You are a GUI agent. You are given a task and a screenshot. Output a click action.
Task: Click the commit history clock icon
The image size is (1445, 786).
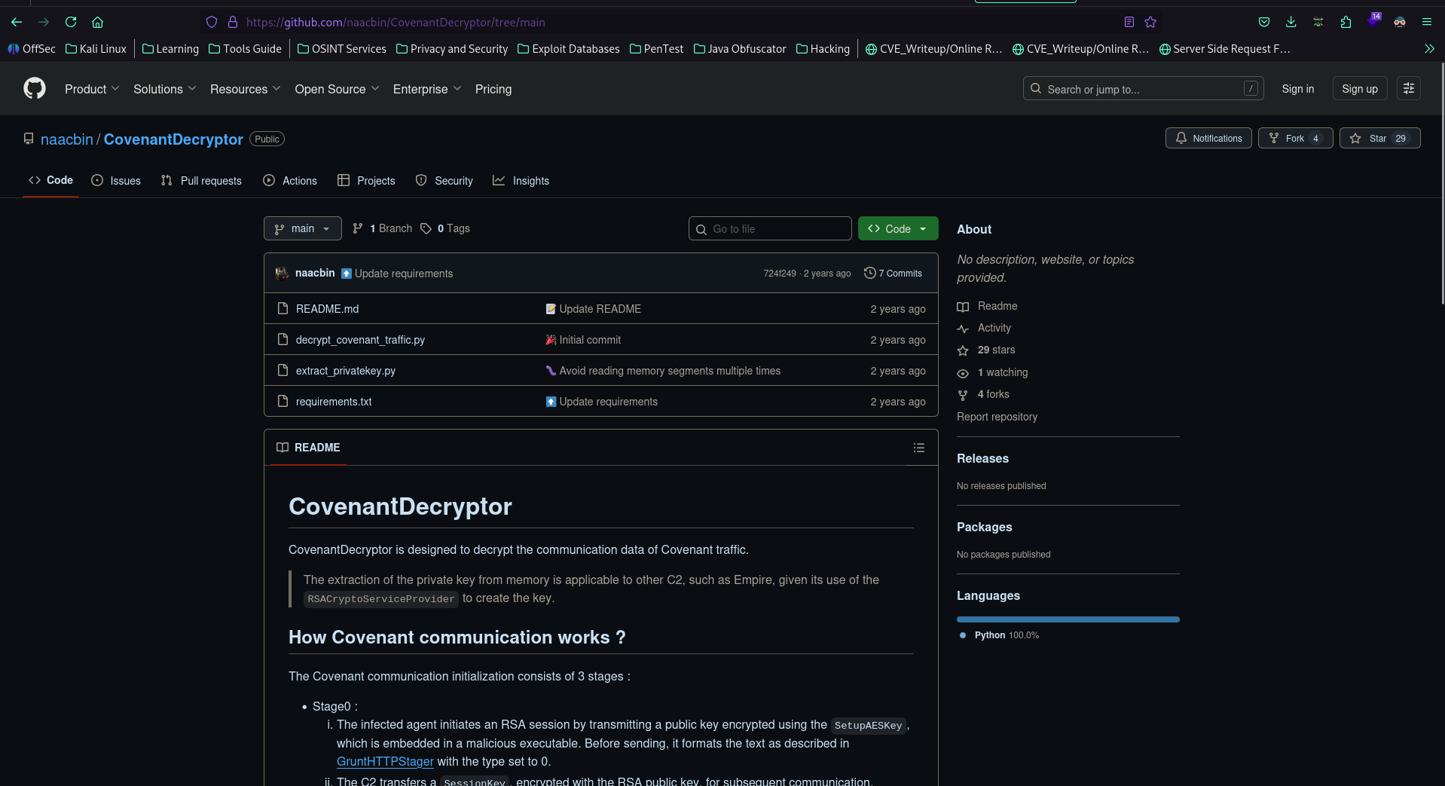[x=869, y=274]
